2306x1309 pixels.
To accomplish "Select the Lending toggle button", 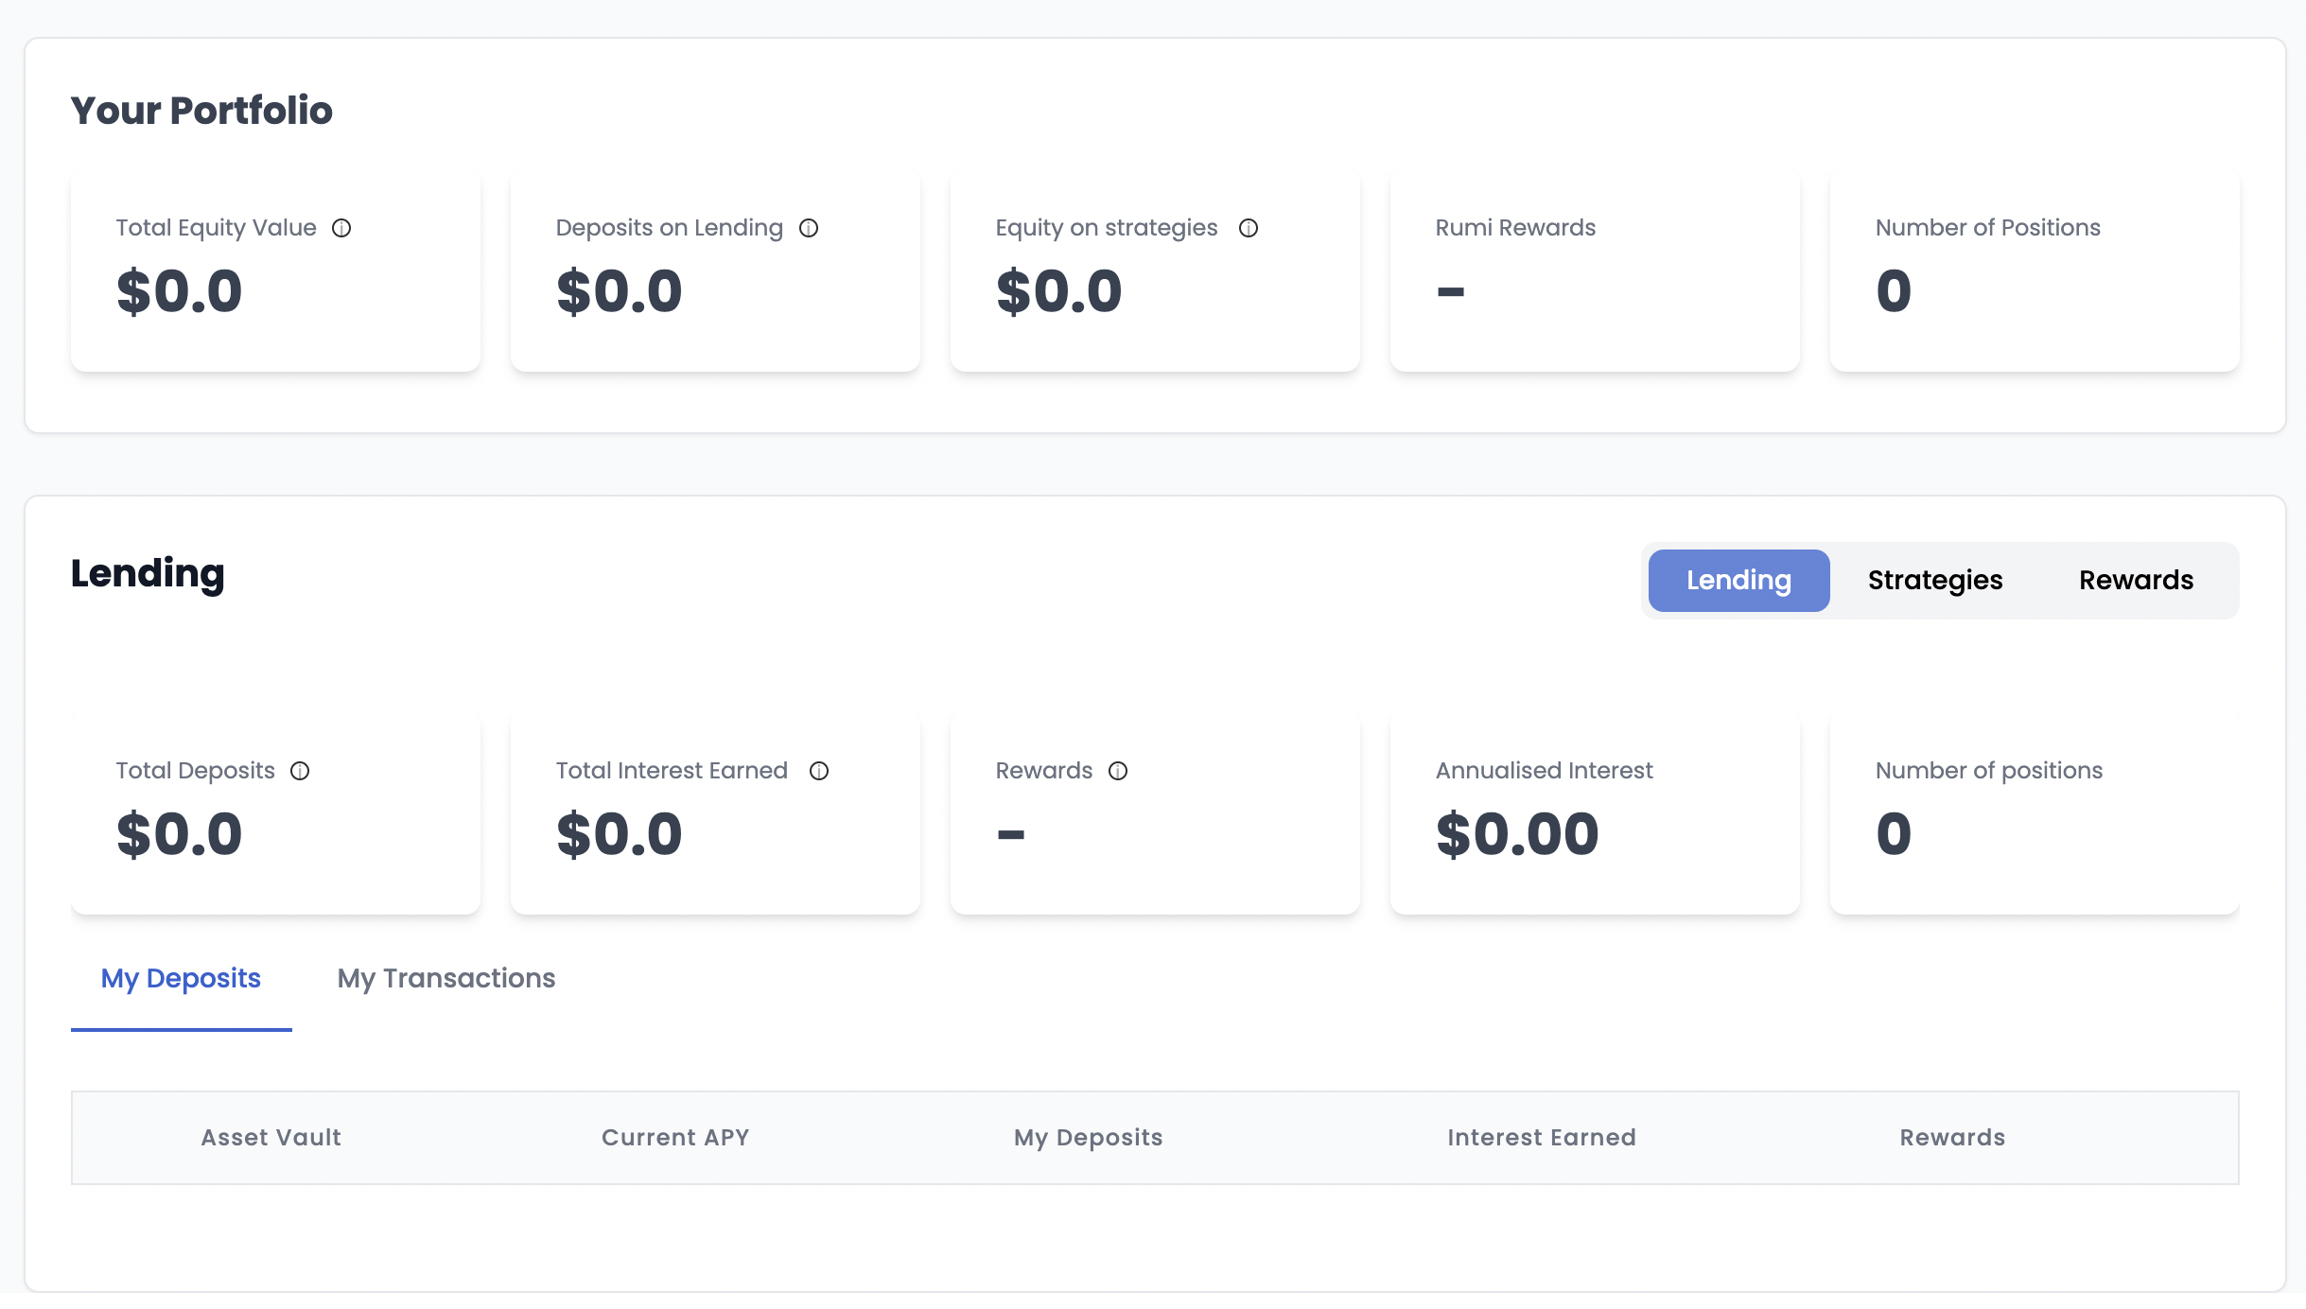I will [x=1738, y=580].
